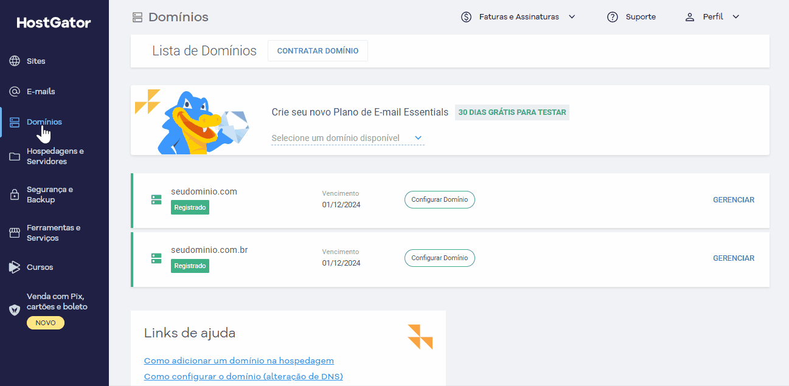This screenshot has height=386, width=789.
Task: Open Hospedagens e Servidores section
Action: tap(55, 157)
